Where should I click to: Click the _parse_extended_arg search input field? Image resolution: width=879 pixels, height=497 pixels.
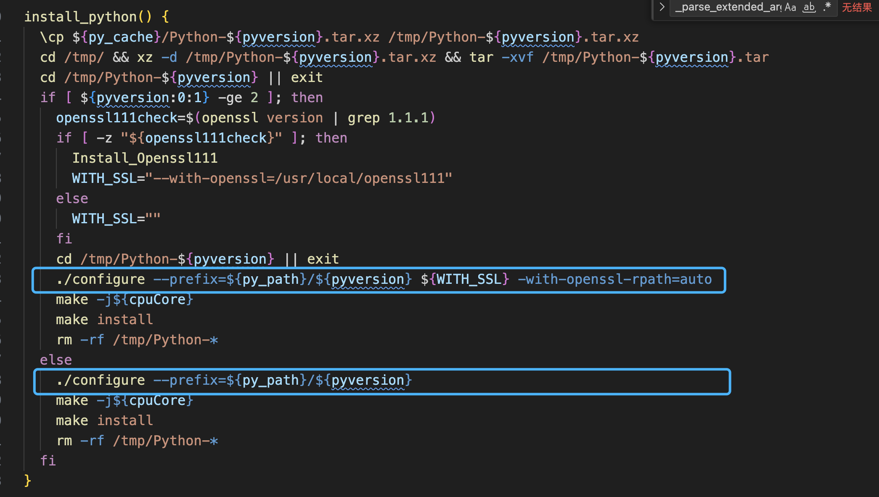pos(728,7)
